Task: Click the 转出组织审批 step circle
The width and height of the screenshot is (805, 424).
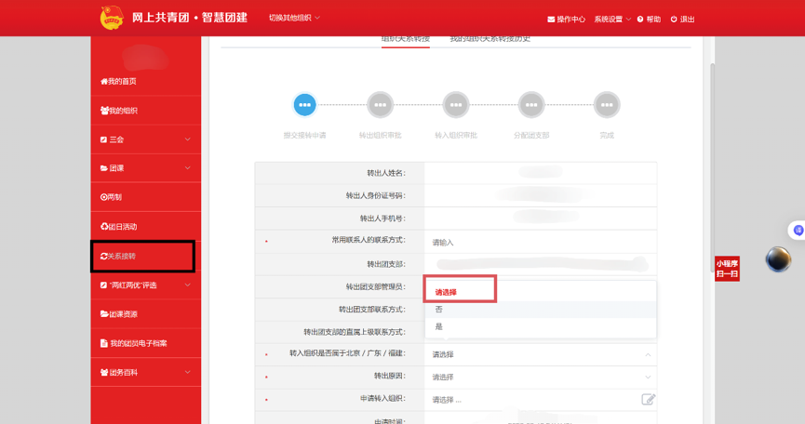Action: point(380,104)
